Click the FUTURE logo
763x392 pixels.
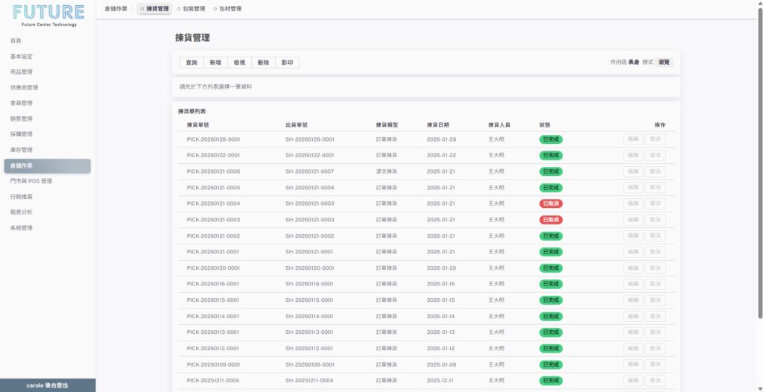48,15
